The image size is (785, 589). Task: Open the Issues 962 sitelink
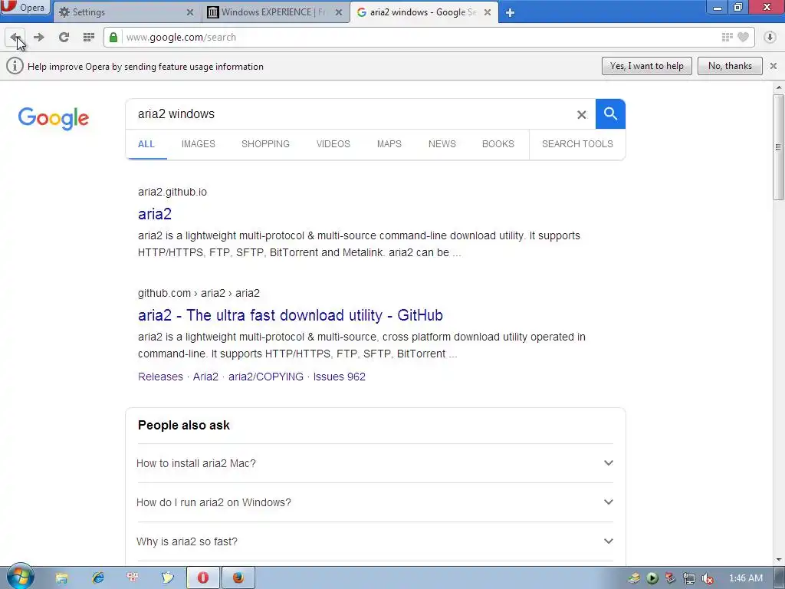[x=340, y=377]
